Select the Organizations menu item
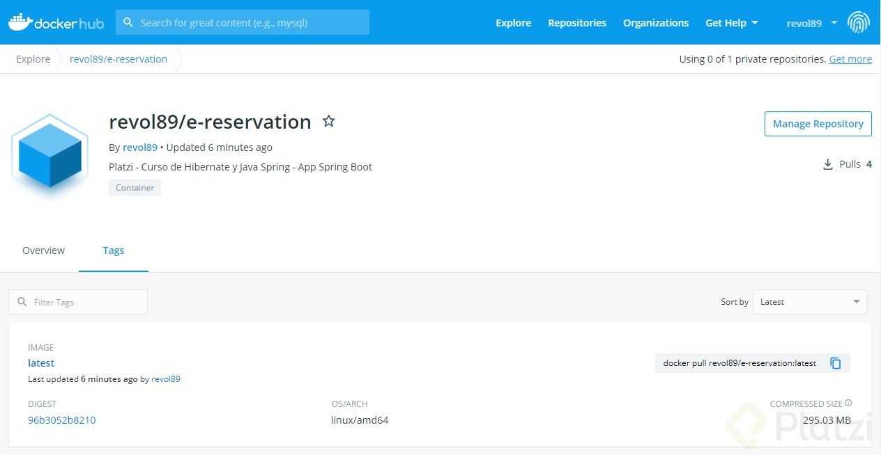This screenshot has height=455, width=881. pos(656,22)
